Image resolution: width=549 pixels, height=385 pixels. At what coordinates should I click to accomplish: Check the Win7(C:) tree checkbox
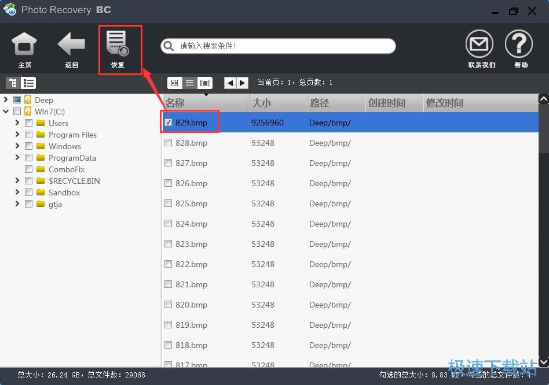click(17, 112)
